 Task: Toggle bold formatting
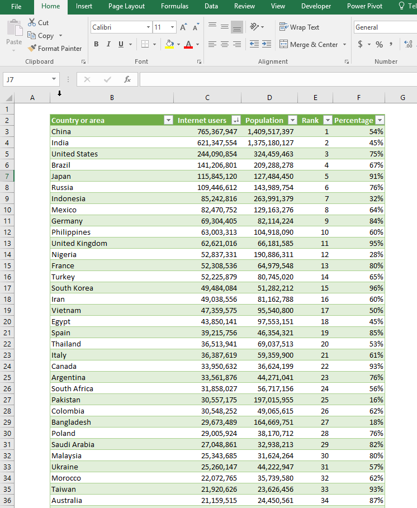(96, 45)
